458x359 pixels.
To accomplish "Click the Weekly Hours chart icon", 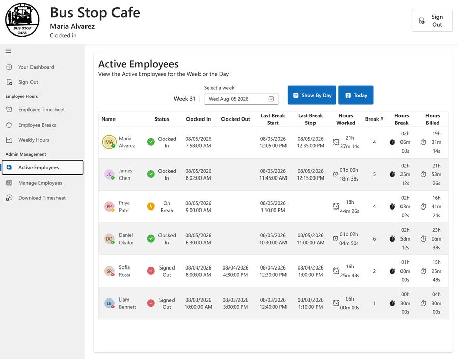I will tap(9, 140).
